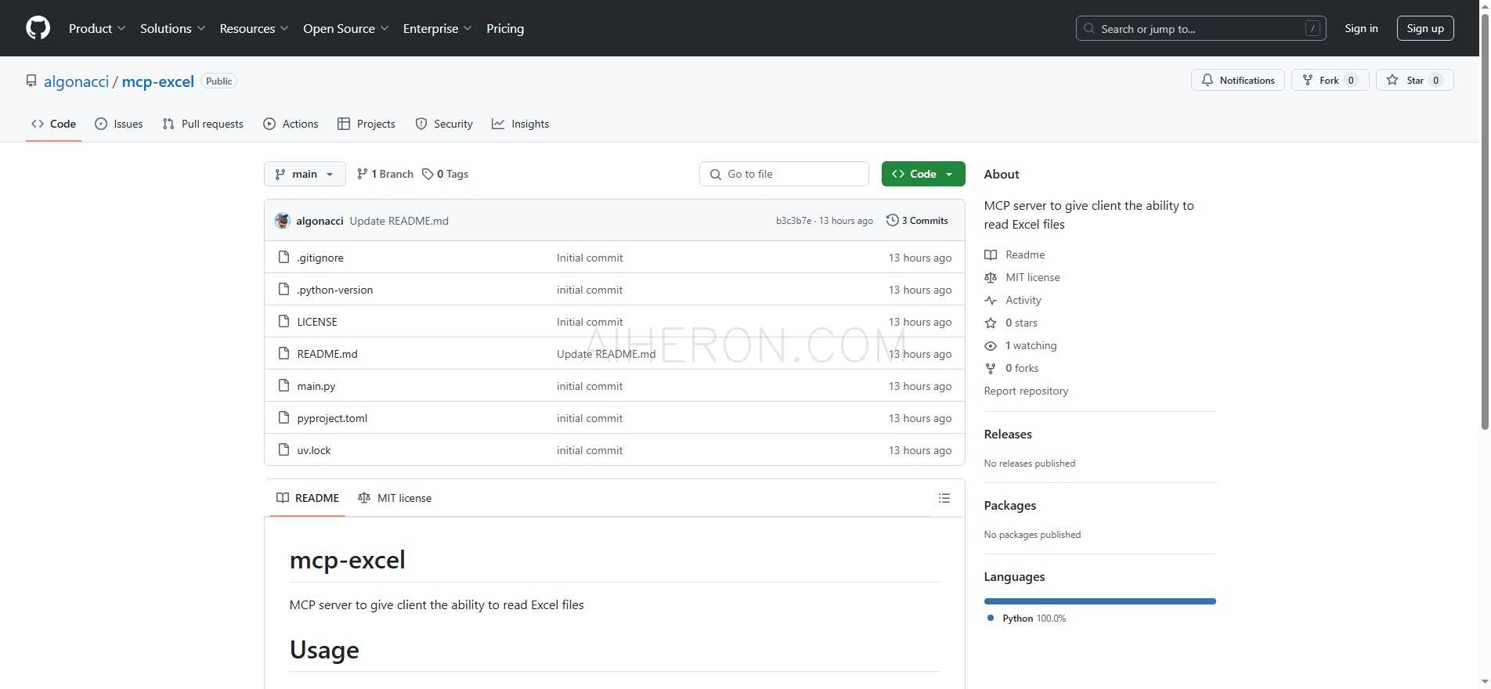Screen dimensions: 1491x689
Task: Click the Code tab
Action: click(x=53, y=124)
